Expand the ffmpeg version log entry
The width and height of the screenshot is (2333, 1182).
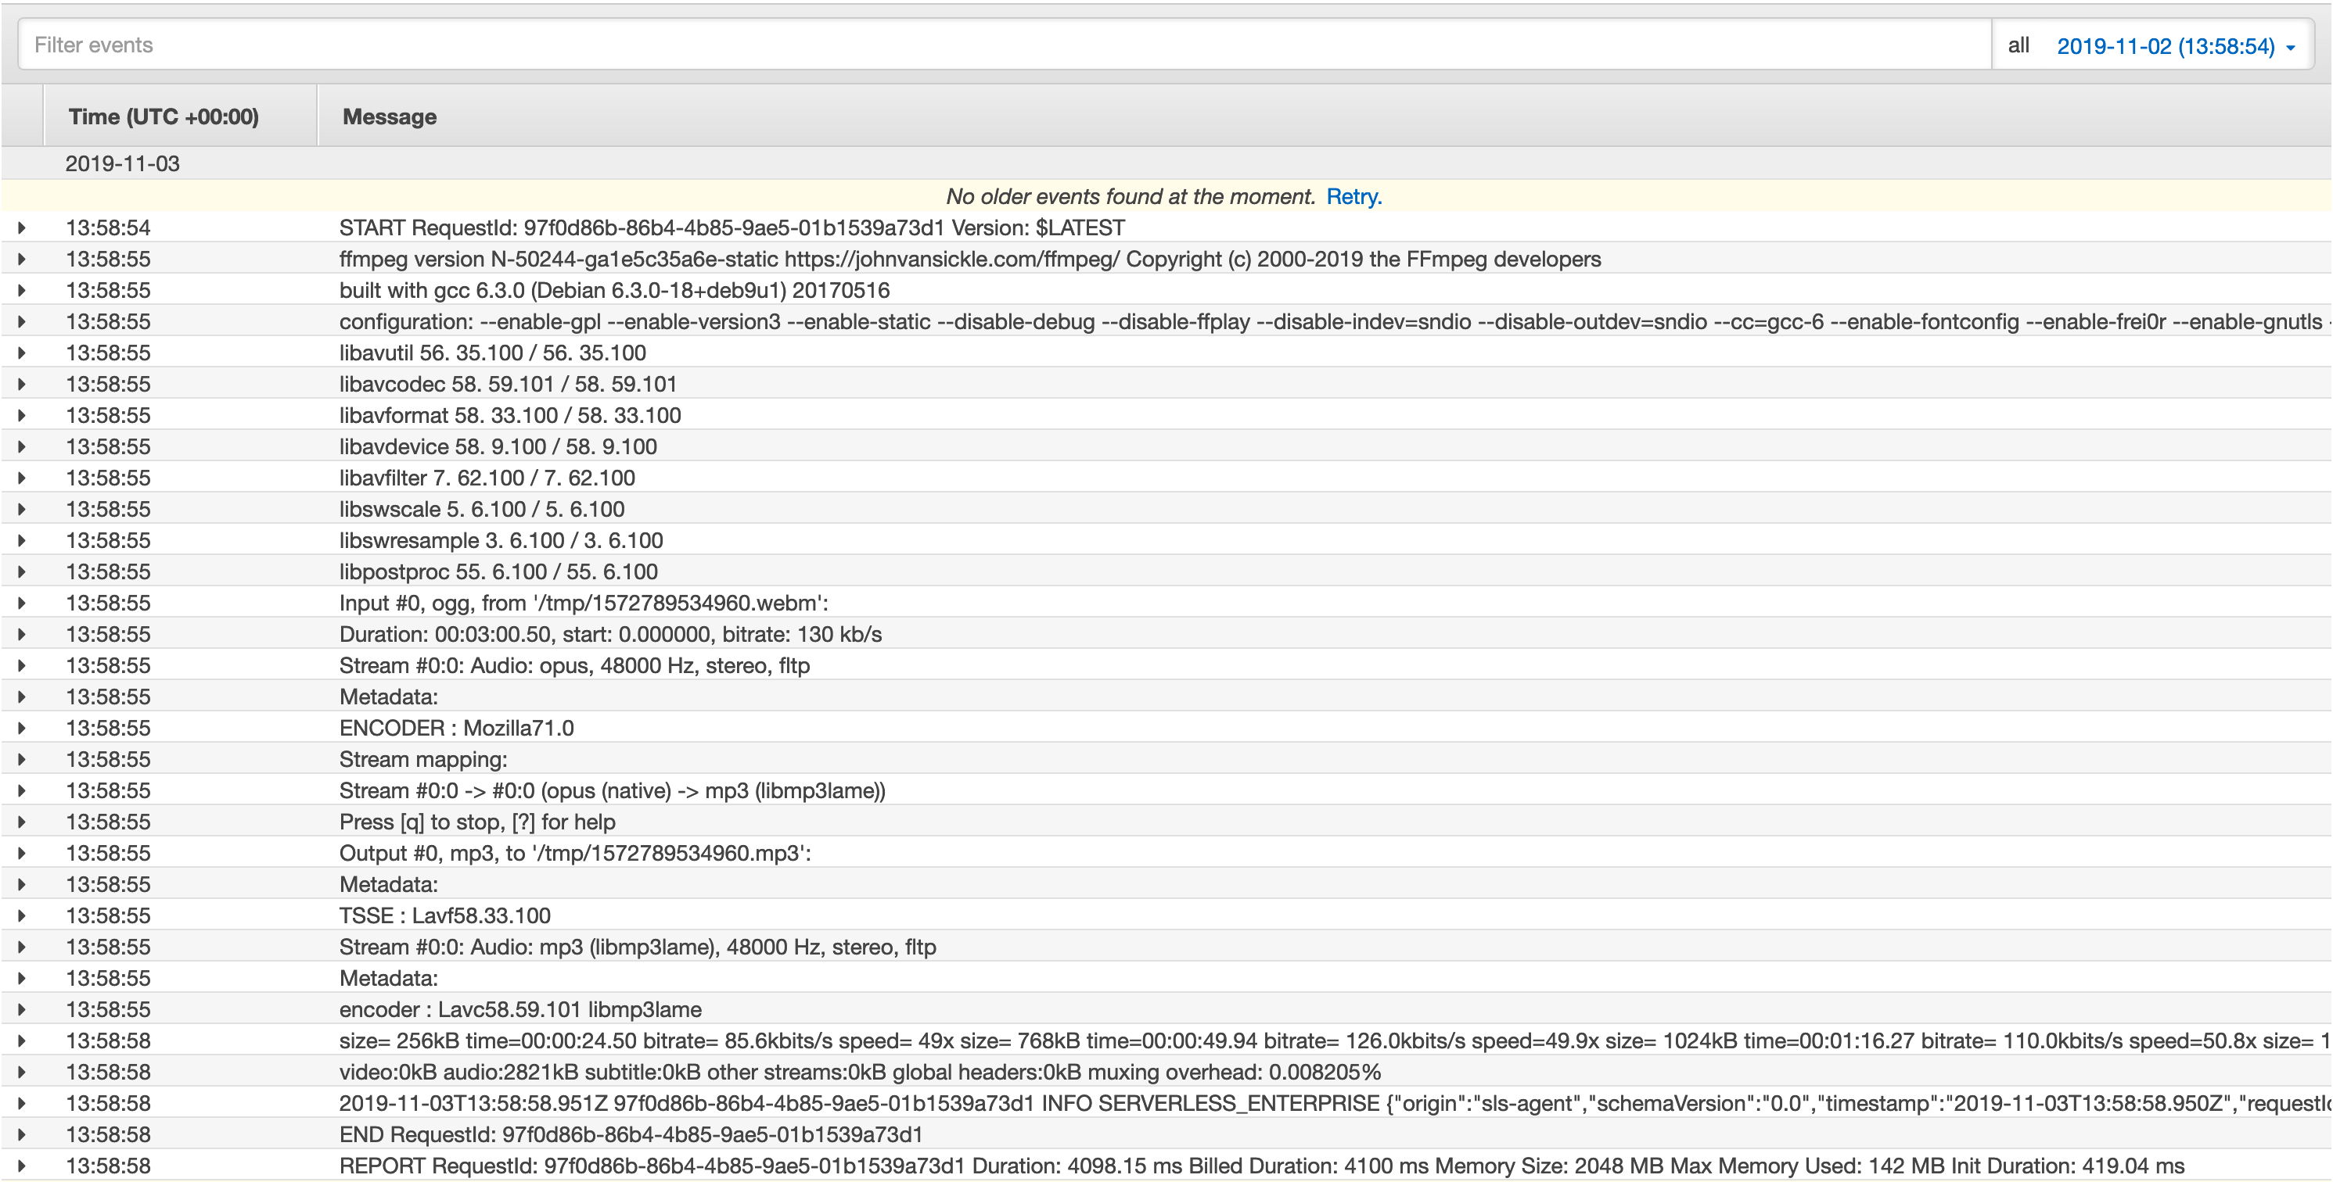tap(22, 260)
